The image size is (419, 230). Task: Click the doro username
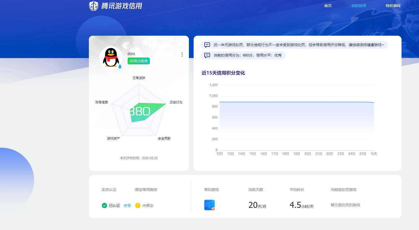pos(131,54)
